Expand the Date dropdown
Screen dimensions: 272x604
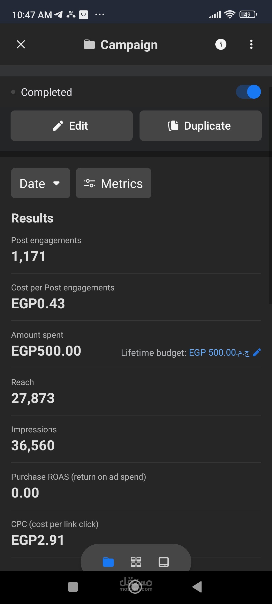click(41, 183)
